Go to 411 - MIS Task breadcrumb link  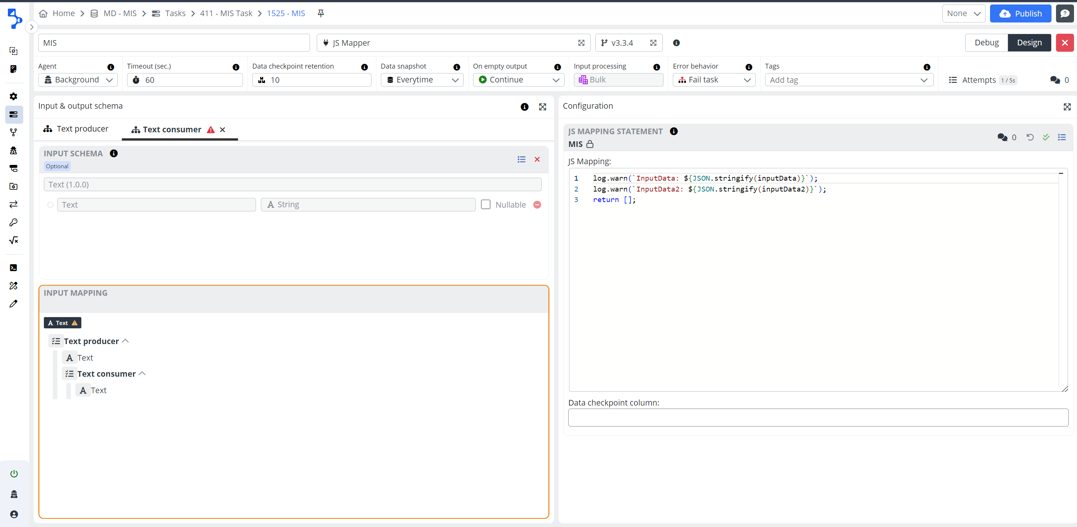pyautogui.click(x=226, y=13)
